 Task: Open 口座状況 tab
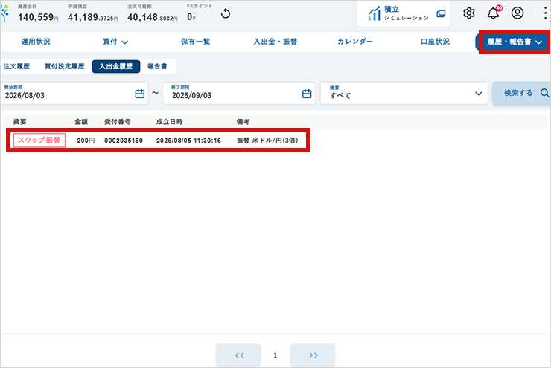tap(435, 42)
